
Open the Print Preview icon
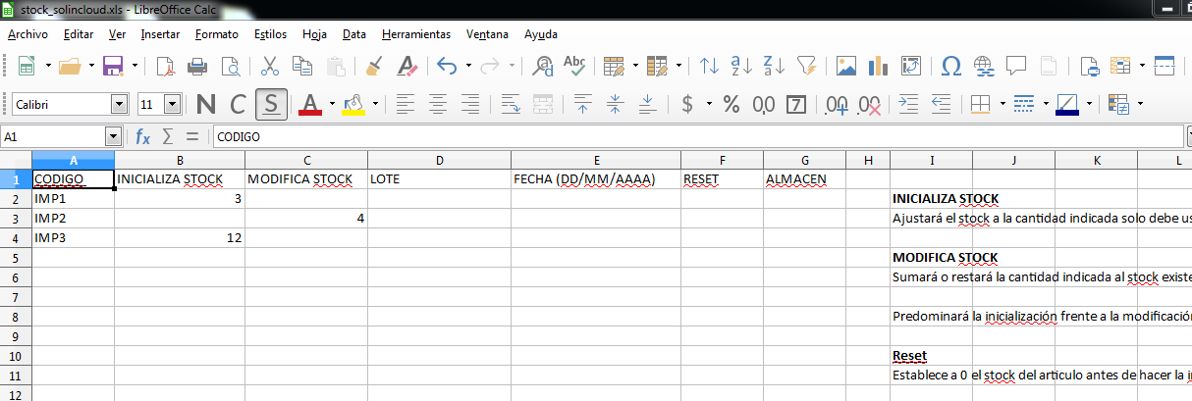231,67
